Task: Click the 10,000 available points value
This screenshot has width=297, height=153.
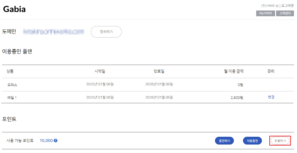Action: click(x=46, y=140)
